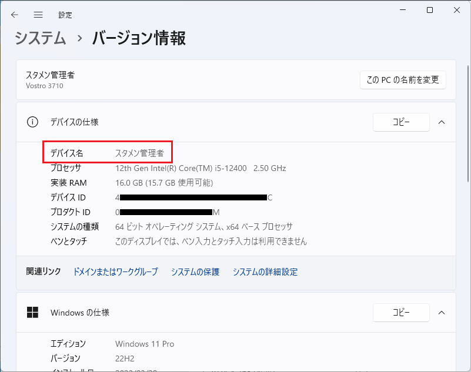Navigate to システム breadcrumb
This screenshot has width=471, height=372.
40,38
